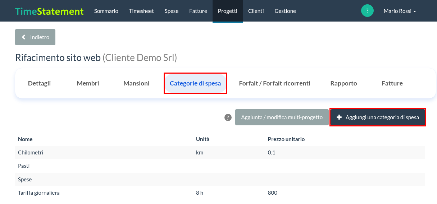Viewport: 437px width, 204px height.
Task: Go back with the Indietro button
Action: pyautogui.click(x=35, y=37)
